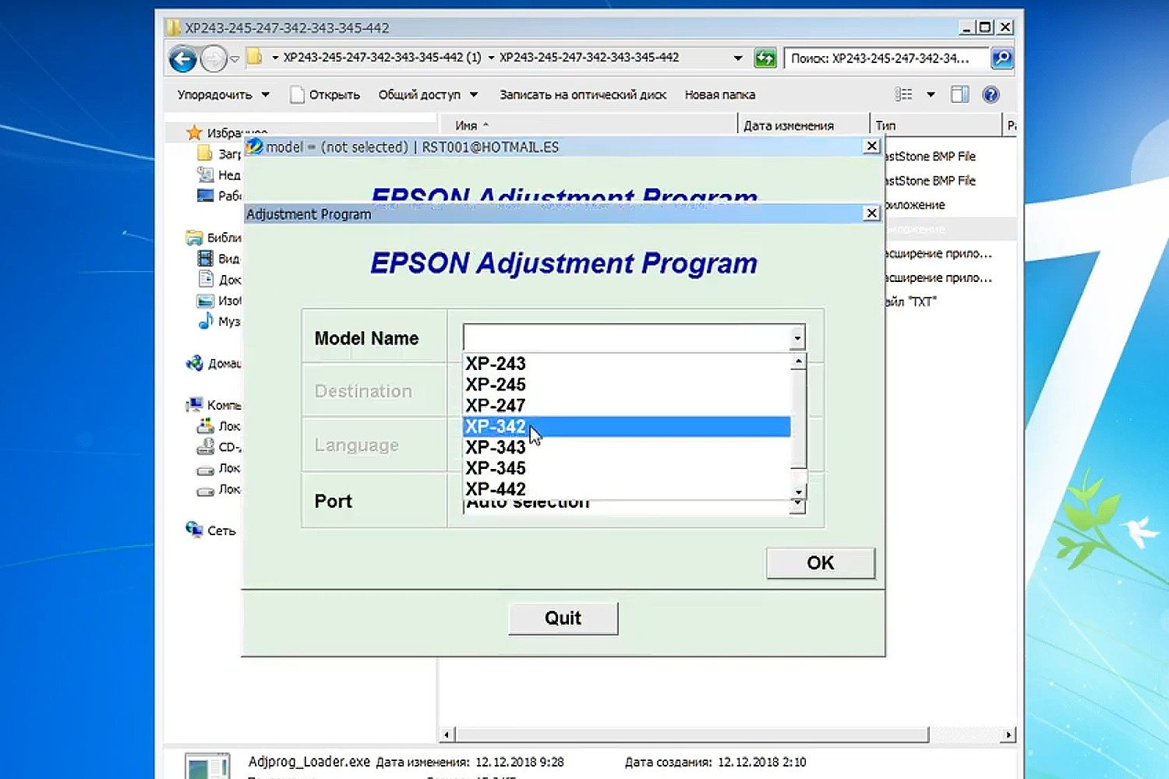Select the highlighted XP-342 model

coord(627,426)
